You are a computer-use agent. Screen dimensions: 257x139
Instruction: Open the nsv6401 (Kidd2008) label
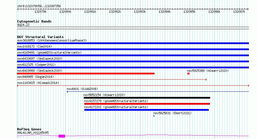82,89
